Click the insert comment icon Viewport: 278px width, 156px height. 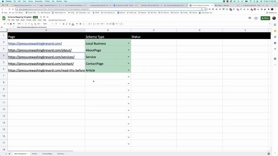pos(110,24)
